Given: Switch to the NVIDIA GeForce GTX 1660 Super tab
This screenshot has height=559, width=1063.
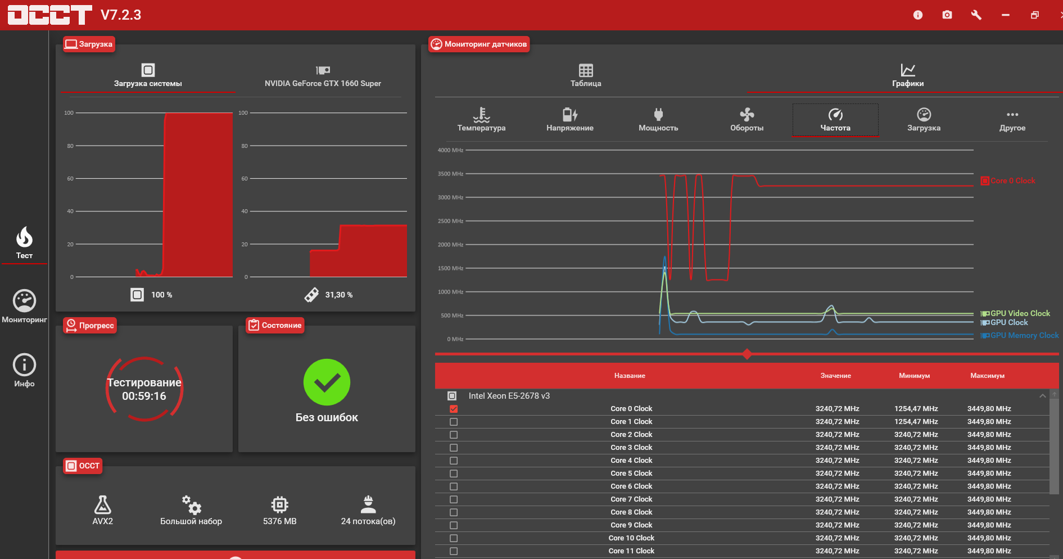Looking at the screenshot, I should click(x=323, y=76).
